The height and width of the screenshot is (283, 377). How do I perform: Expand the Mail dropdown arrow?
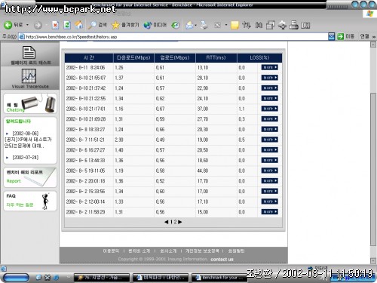[195, 25]
